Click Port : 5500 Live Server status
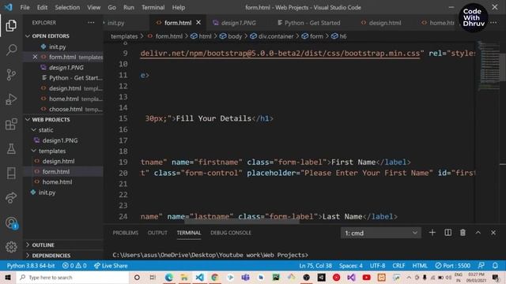This screenshot has height=284, width=506. coord(452,266)
